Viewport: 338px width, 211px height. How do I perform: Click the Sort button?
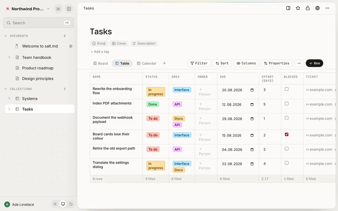pyautogui.click(x=222, y=63)
